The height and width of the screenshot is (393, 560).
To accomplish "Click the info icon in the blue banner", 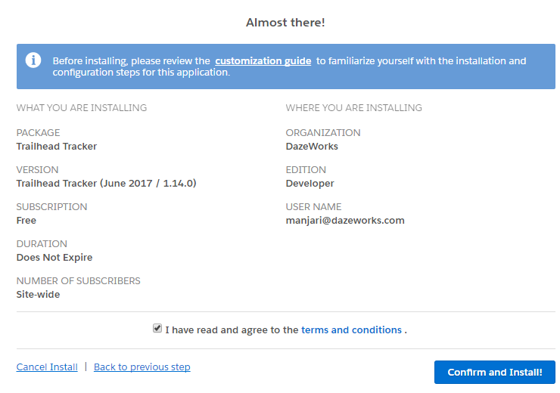I will [x=33, y=60].
